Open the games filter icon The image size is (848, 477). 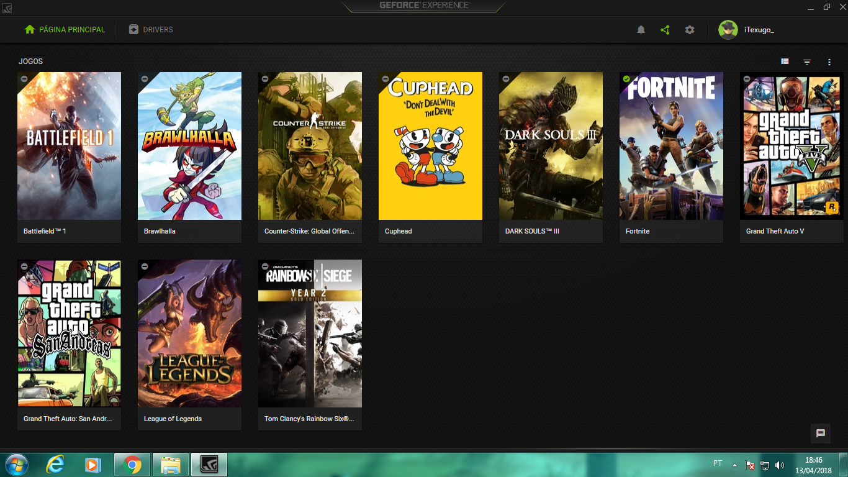point(807,61)
